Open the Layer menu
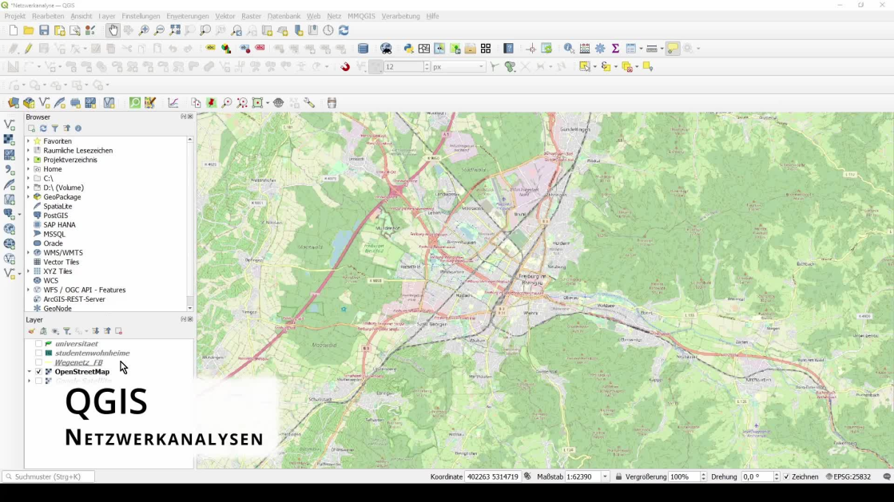The height and width of the screenshot is (502, 894). click(106, 16)
